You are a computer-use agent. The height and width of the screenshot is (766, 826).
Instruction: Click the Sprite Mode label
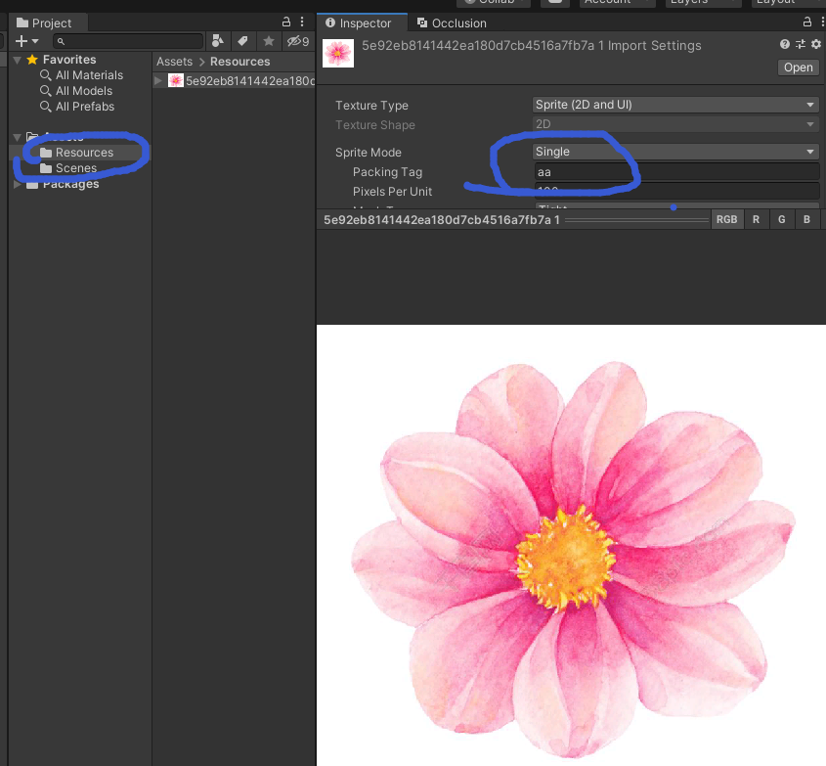point(369,153)
